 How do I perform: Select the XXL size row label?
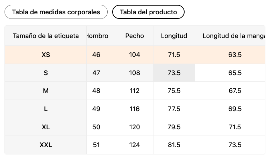(46, 145)
